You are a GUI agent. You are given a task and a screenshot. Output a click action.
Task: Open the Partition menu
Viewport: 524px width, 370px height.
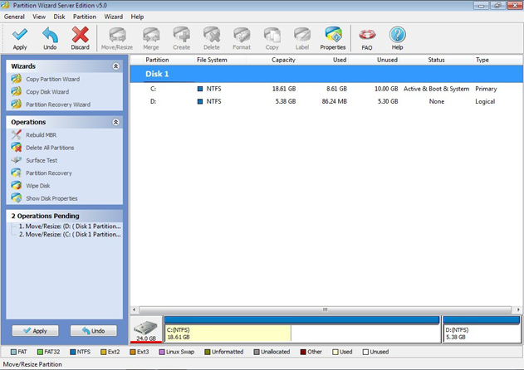[x=84, y=17]
